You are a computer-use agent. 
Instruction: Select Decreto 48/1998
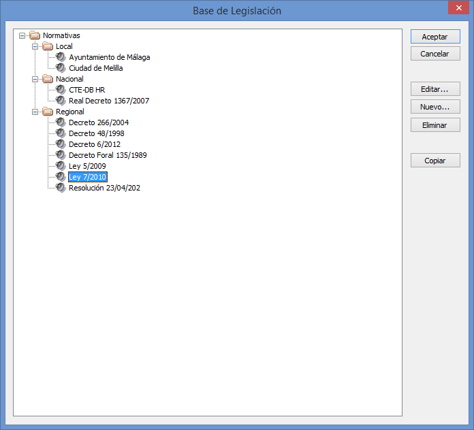click(97, 133)
